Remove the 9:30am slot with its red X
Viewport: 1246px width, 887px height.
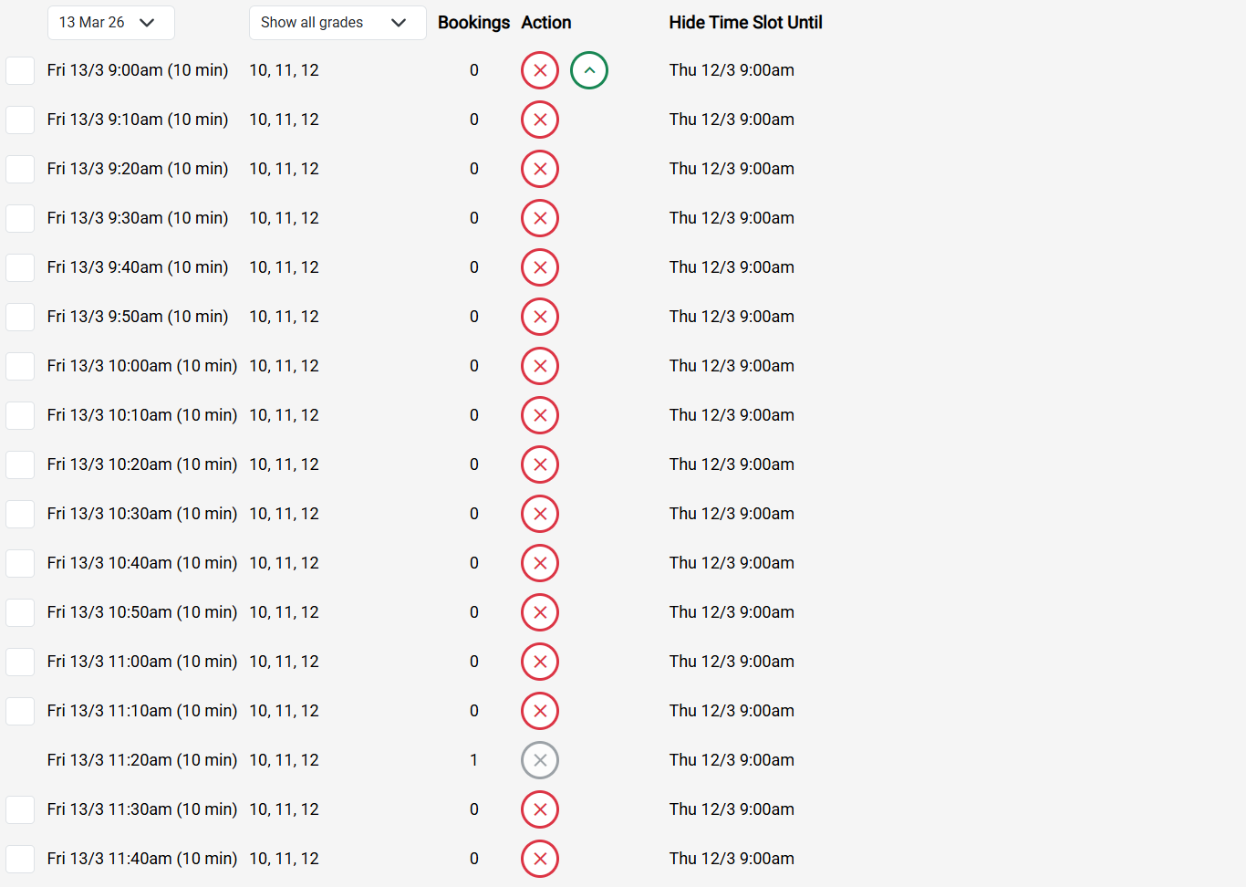point(540,218)
